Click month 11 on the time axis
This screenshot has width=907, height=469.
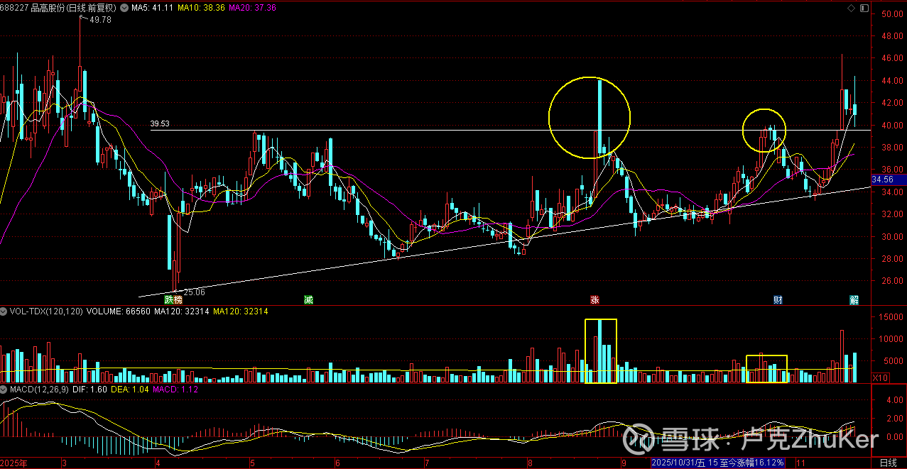click(x=800, y=463)
